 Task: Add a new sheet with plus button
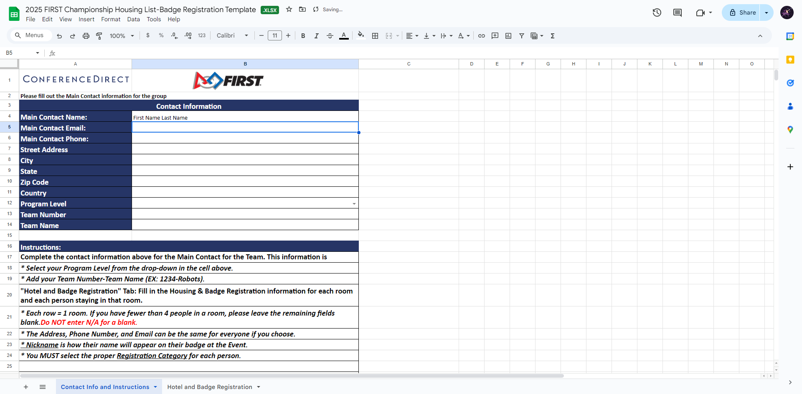[26, 387]
